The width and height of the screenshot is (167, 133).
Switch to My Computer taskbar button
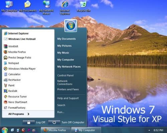point(86,130)
